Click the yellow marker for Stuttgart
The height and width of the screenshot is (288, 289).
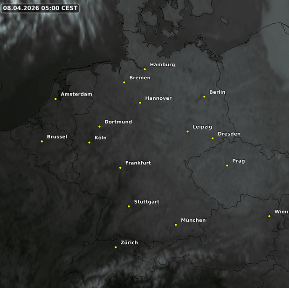(x=129, y=206)
